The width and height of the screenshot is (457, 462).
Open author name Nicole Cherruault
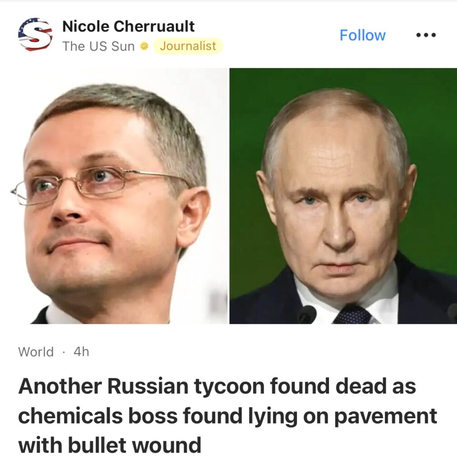coord(128,26)
